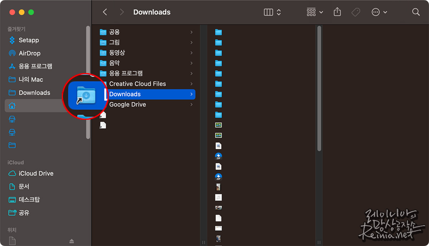The width and height of the screenshot is (429, 246).
Task: Select iCloud Drive in the sidebar
Action: [x=36, y=173]
